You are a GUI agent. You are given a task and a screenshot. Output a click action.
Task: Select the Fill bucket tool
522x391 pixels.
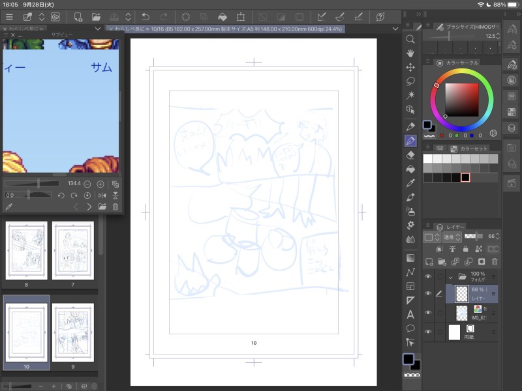410,169
